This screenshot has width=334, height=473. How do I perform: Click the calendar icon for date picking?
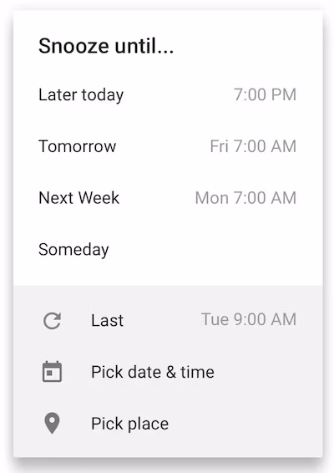52,372
